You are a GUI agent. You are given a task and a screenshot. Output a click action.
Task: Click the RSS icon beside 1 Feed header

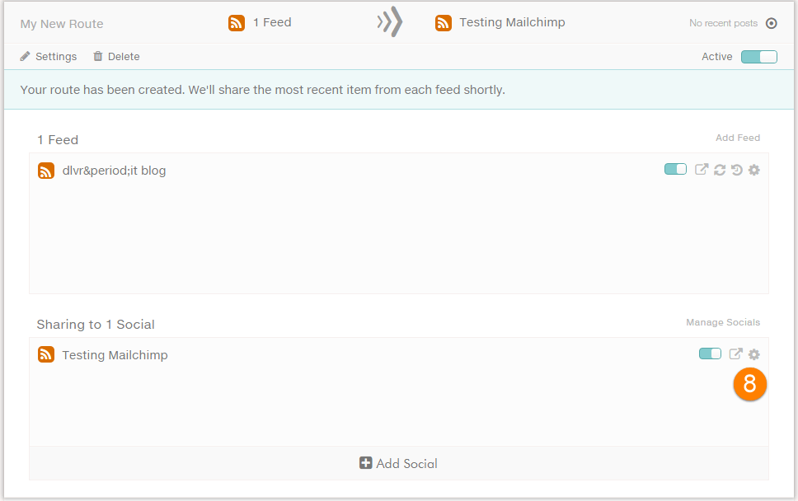[236, 23]
